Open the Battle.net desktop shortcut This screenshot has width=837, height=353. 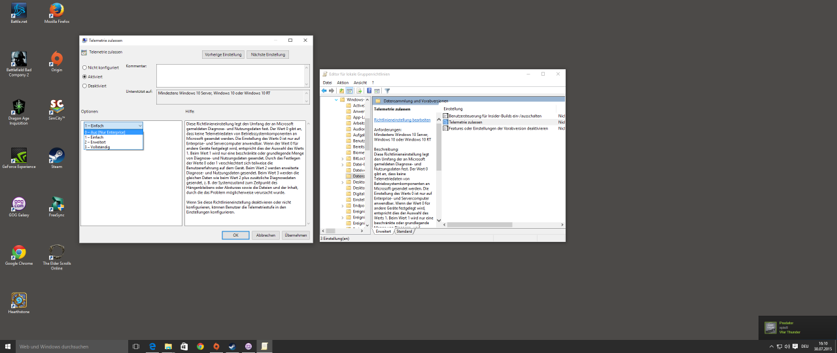pyautogui.click(x=19, y=13)
